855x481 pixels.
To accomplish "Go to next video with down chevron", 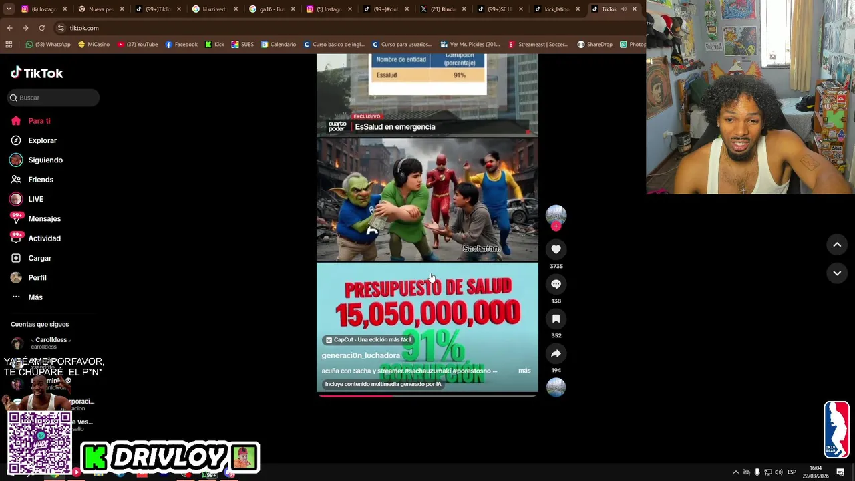I will coord(837,273).
